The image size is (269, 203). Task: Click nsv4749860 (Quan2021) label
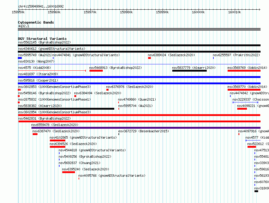point(137,99)
